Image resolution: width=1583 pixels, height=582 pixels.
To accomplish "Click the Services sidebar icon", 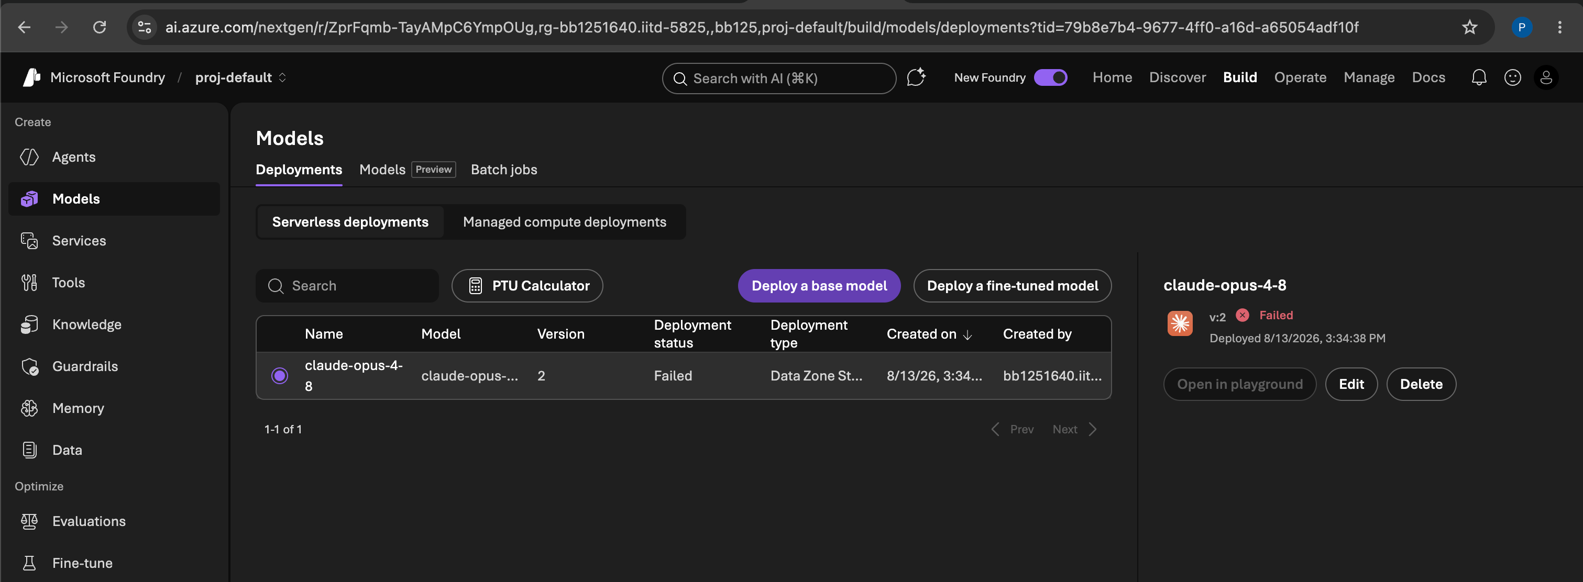I will (x=29, y=241).
